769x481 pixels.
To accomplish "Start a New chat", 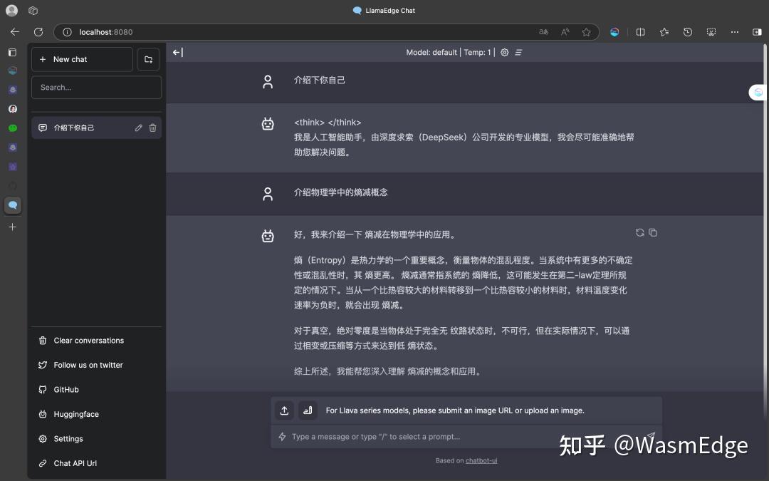I will pos(82,59).
